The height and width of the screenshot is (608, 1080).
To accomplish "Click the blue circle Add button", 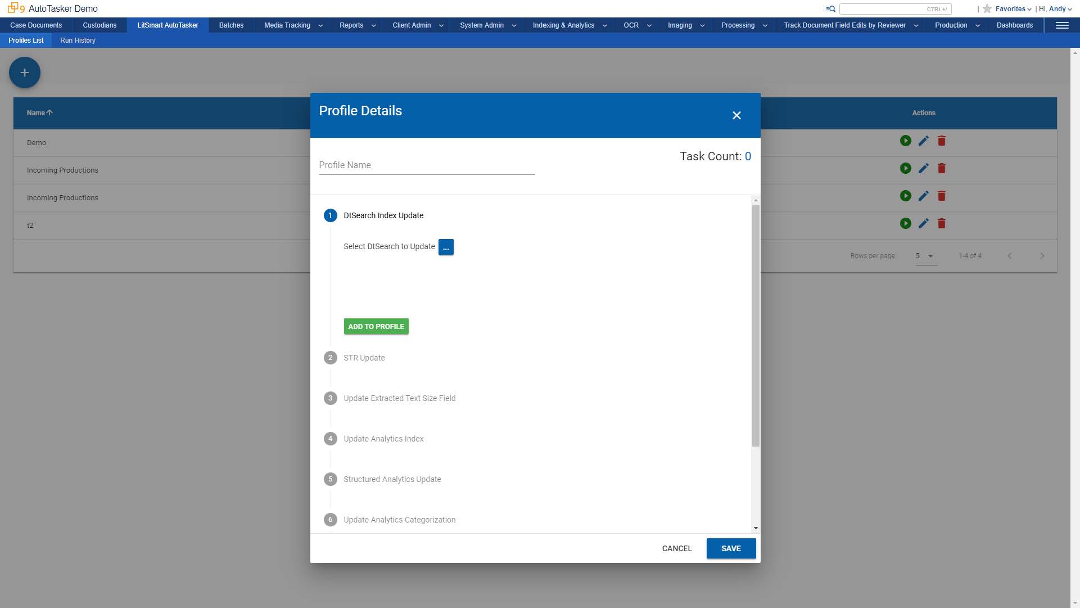I will 25,73.
